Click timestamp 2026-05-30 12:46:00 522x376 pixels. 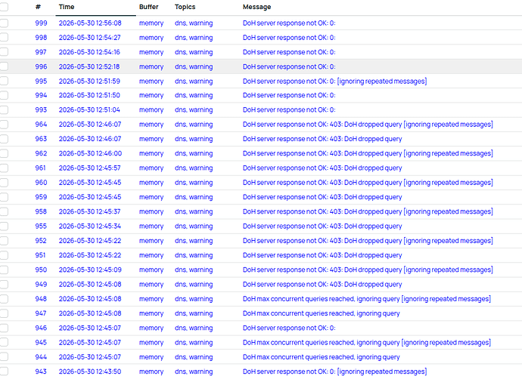(x=91, y=153)
